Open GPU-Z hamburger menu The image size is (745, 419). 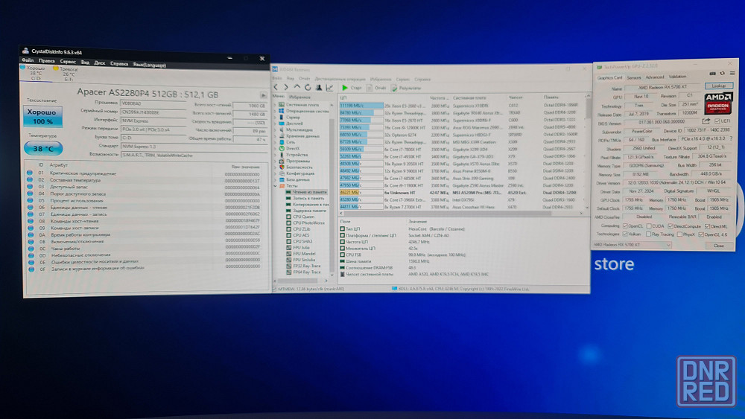(x=732, y=73)
